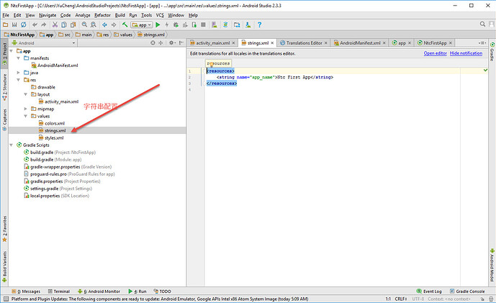Click the Search Everywhere magnifier icon
This screenshot has width=496, height=303.
(482, 24)
